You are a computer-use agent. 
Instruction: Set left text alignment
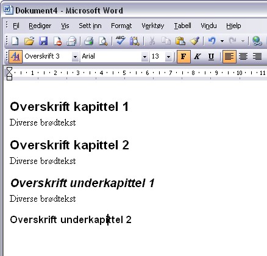[229, 57]
